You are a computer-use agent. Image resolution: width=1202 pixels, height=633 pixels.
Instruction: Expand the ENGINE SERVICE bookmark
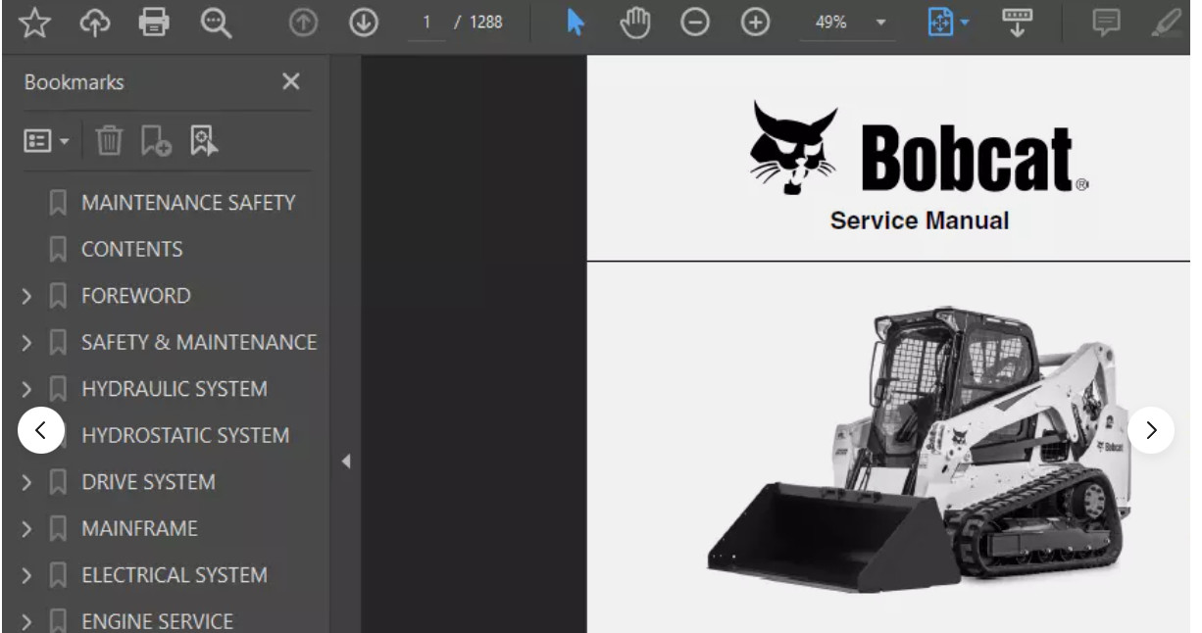click(26, 621)
